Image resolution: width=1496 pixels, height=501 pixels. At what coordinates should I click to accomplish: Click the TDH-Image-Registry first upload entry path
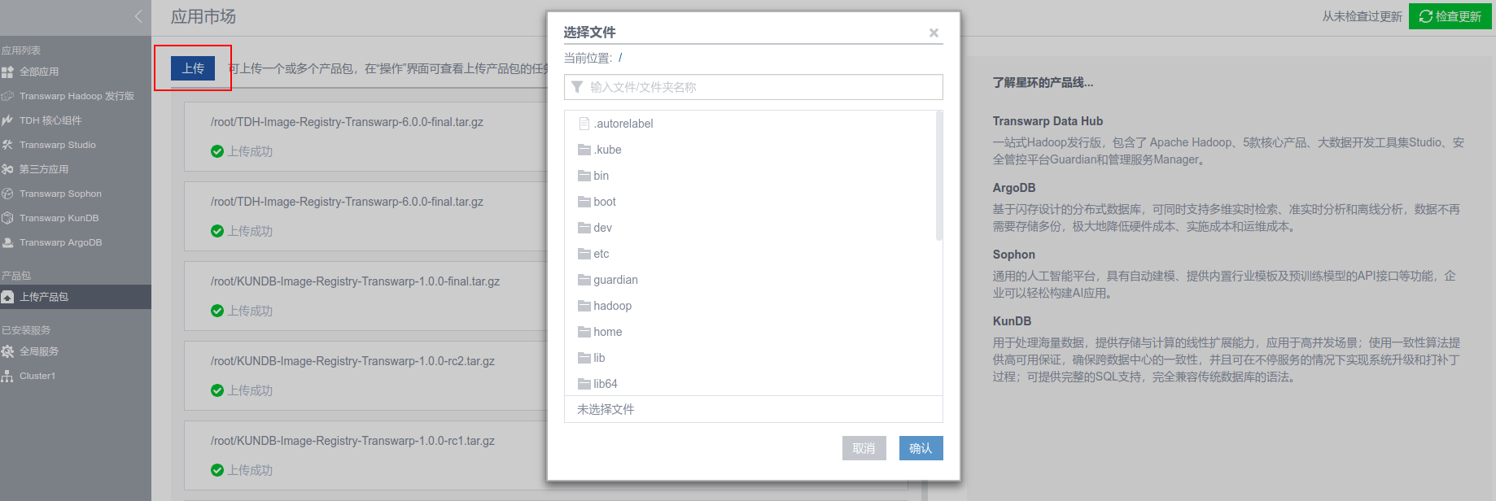pos(347,122)
